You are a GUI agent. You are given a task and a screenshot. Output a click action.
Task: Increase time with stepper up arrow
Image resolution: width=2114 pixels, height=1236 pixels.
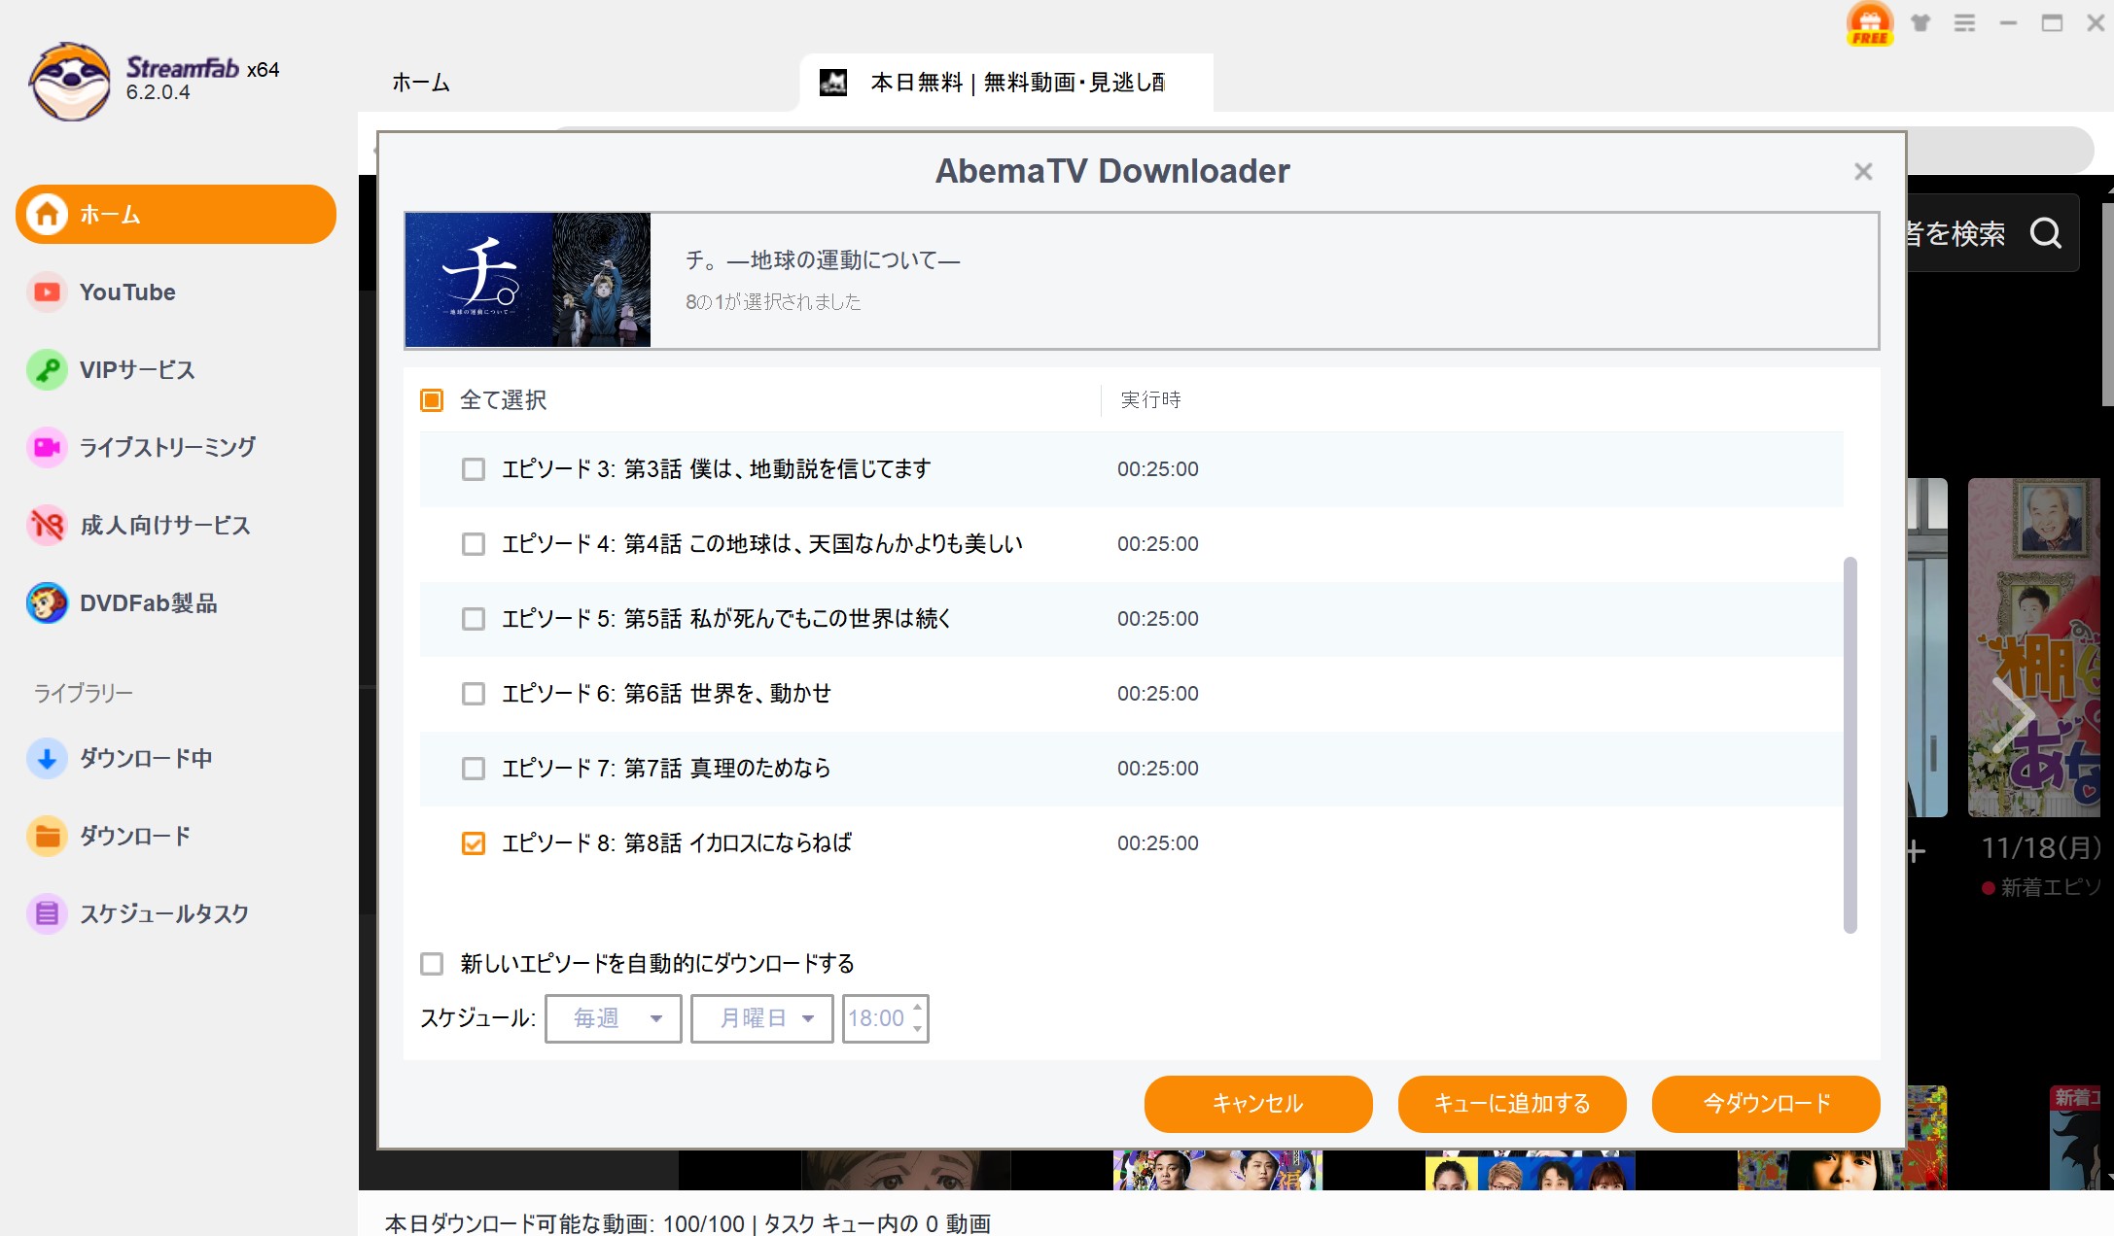point(917,1008)
